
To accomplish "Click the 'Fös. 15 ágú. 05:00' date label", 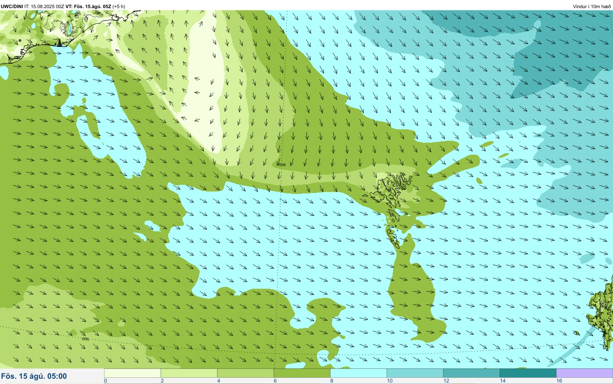I will pos(34,376).
